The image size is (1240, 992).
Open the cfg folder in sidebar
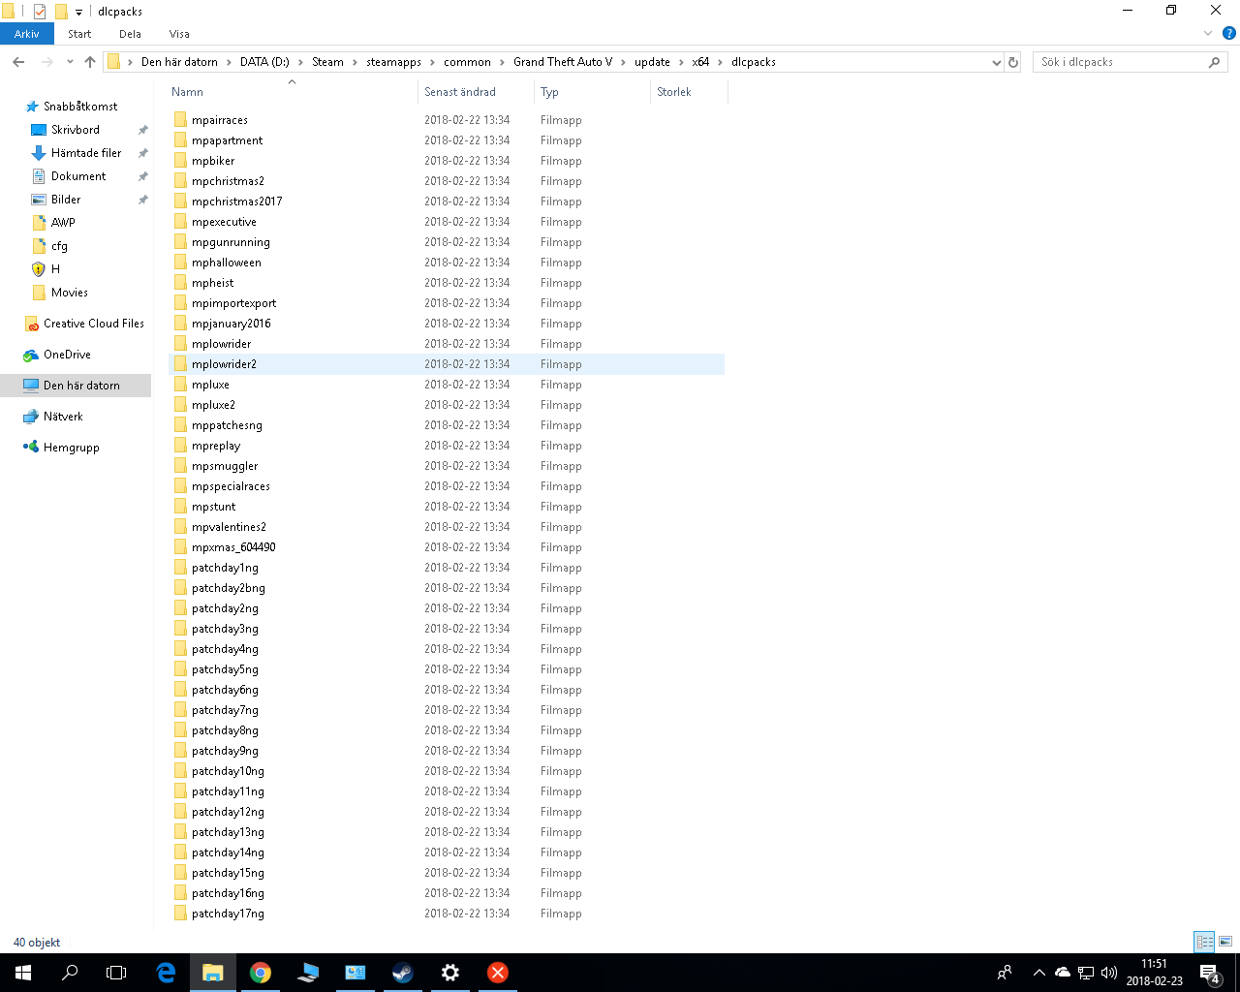[x=59, y=246]
